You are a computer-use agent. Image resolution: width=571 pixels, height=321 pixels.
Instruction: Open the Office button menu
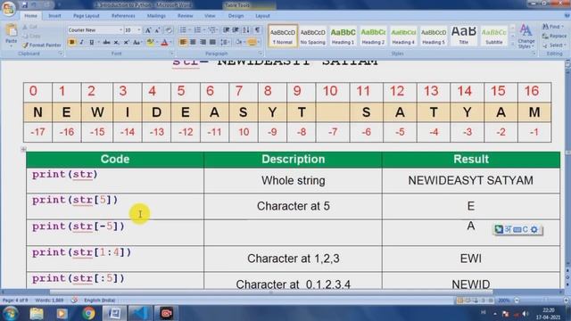8,8
